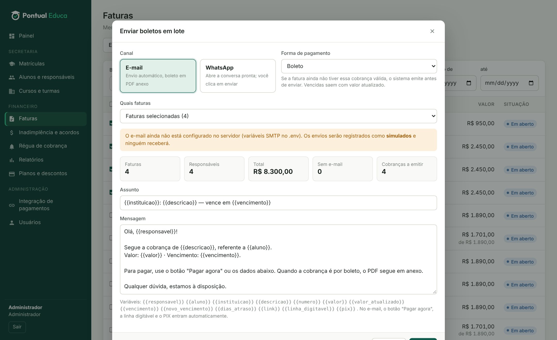Click the Faturas document icon
Viewport: 557px width, 340px height.
click(x=12, y=119)
